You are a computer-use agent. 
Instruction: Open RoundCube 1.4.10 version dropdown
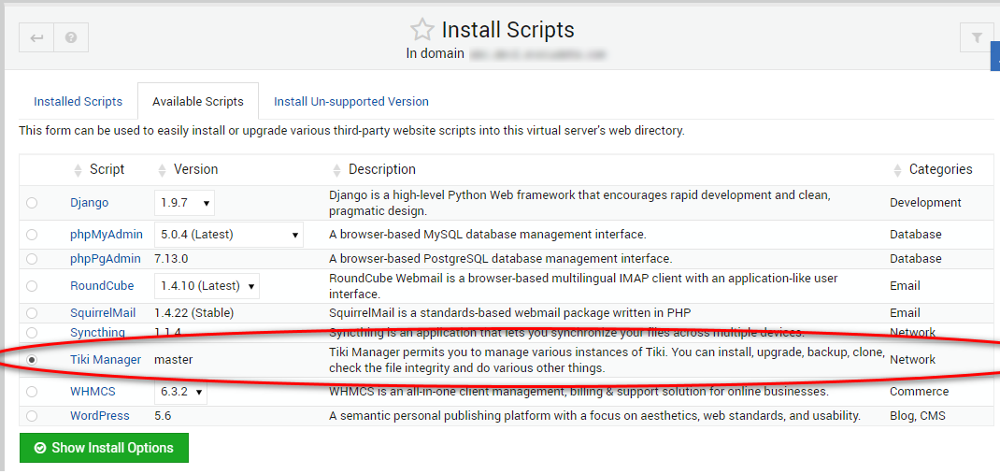pyautogui.click(x=207, y=286)
